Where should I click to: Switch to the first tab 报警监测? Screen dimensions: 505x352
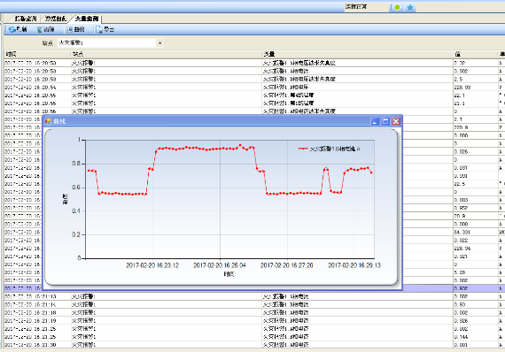tap(26, 19)
